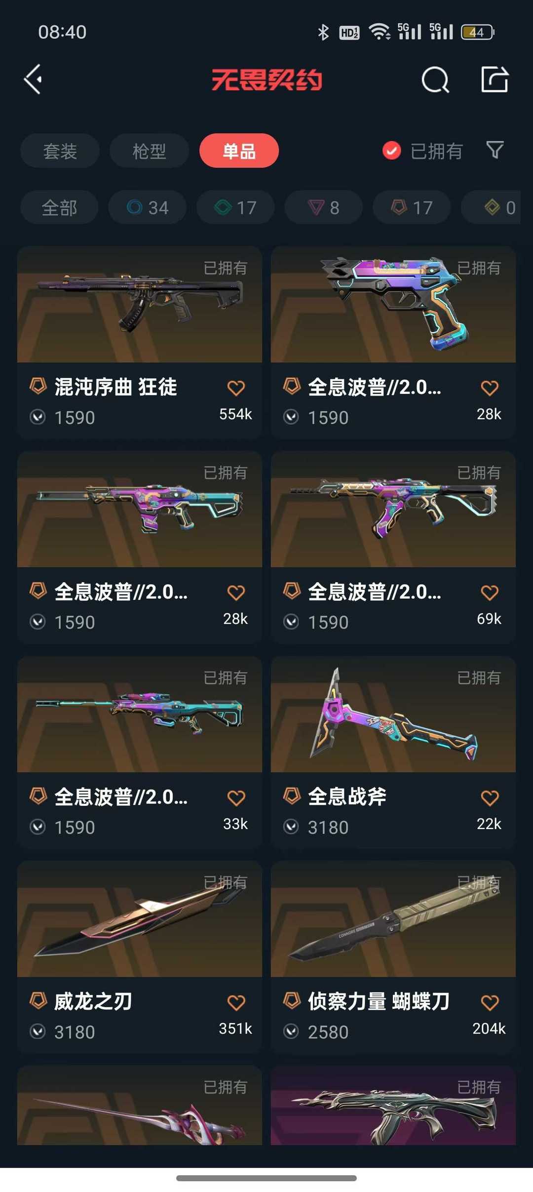The height and width of the screenshot is (1192, 533).
Task: Switch to the 套装 tab
Action: tap(60, 151)
